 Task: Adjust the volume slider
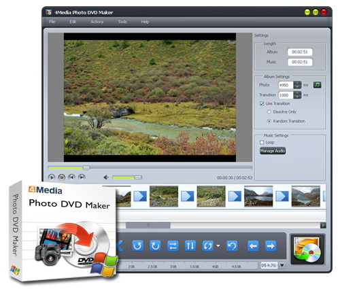coord(127,177)
